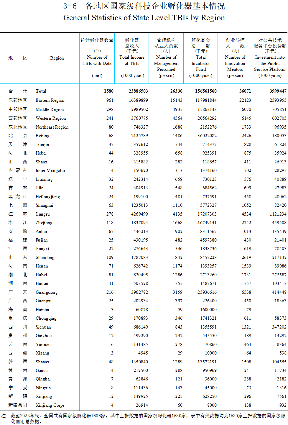The width and height of the screenshot is (288, 425).
Task: Select the 'Eastern Region' row label
Action: tap(50, 100)
